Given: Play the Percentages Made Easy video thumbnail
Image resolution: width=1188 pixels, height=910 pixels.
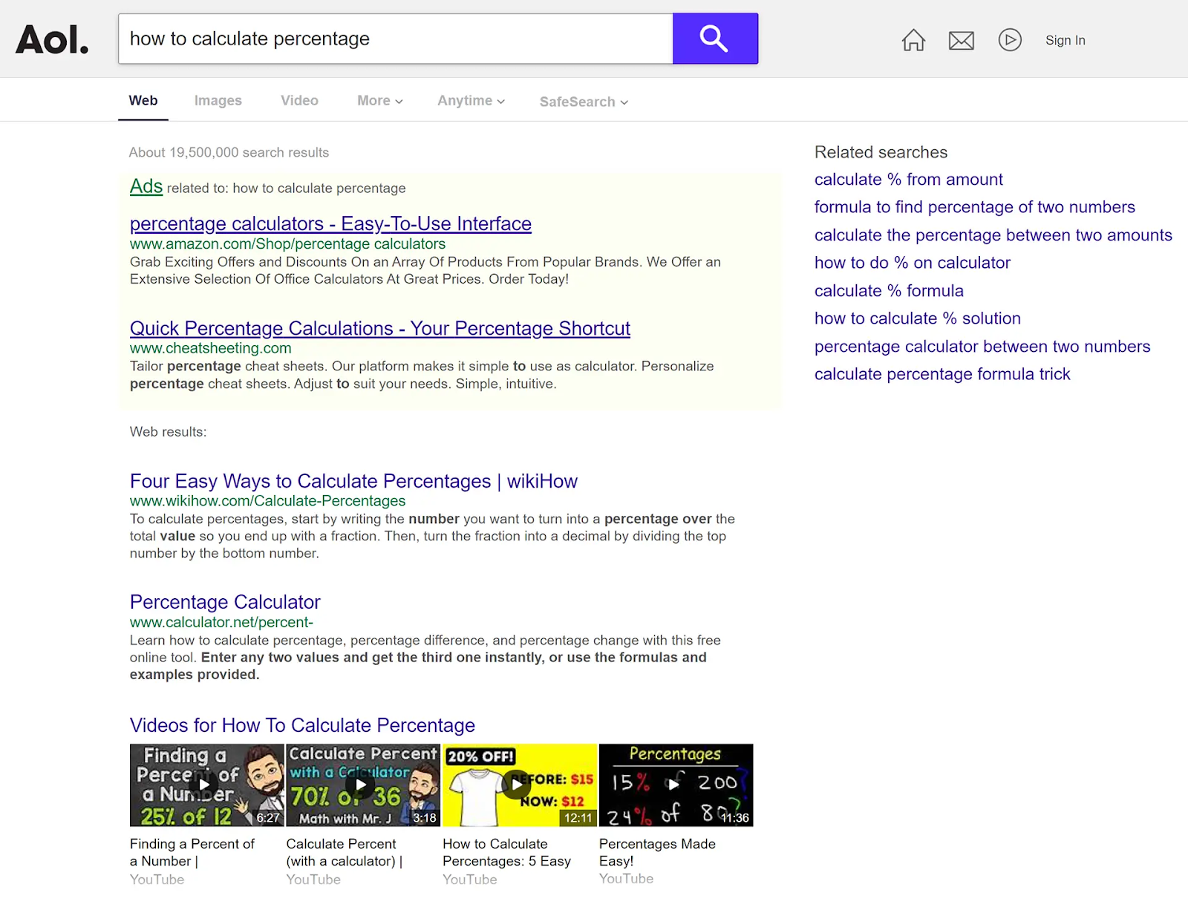Looking at the screenshot, I should click(676, 785).
